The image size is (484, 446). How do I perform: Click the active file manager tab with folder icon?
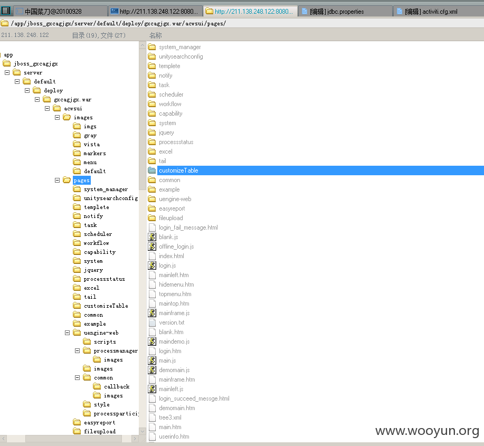coord(250,12)
